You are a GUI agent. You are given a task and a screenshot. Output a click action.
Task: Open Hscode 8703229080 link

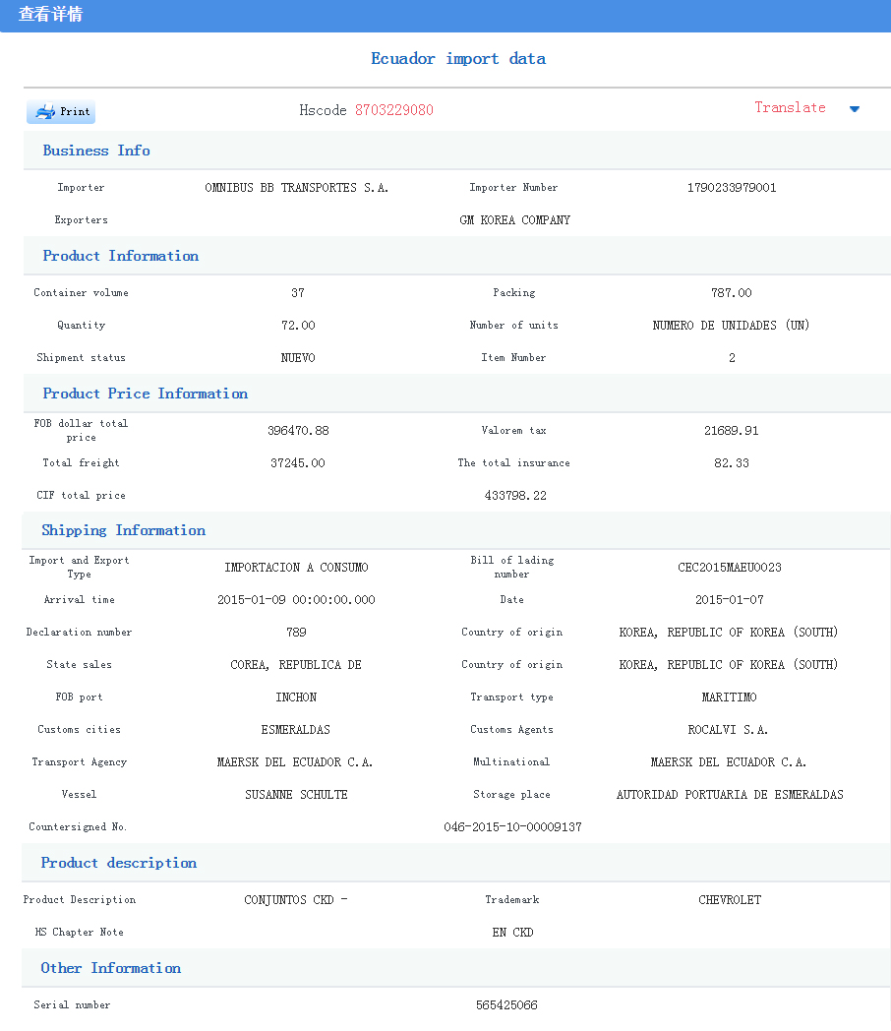pyautogui.click(x=393, y=110)
